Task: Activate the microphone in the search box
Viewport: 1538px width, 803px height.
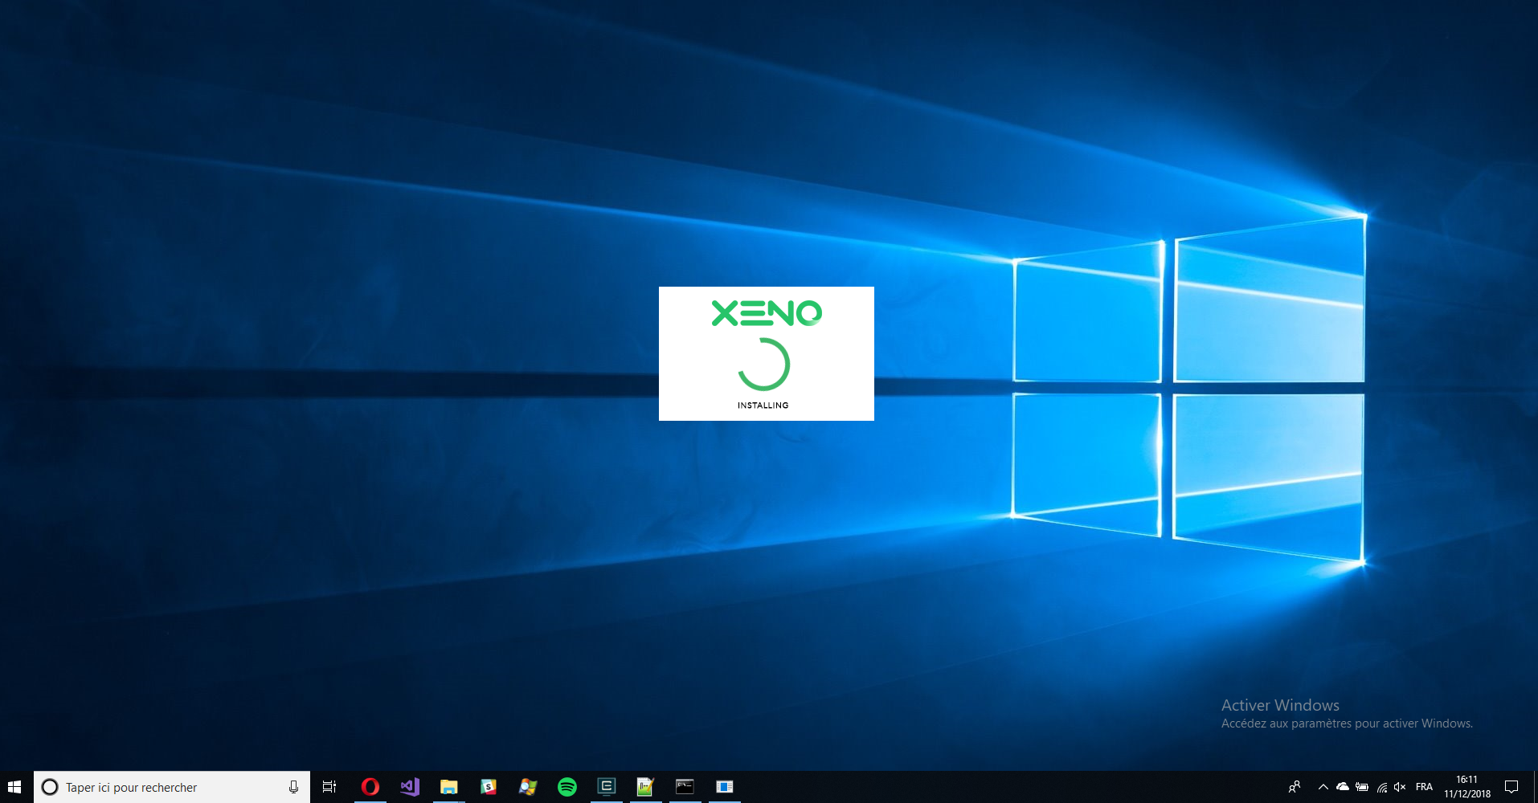Action: tap(293, 787)
